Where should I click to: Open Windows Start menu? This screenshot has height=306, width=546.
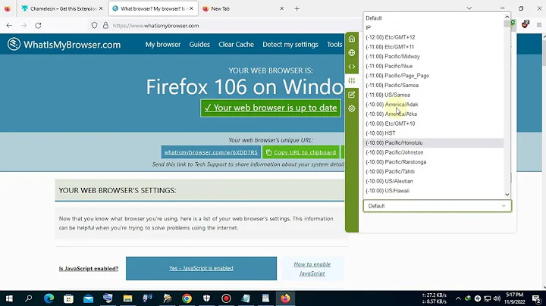[x=9, y=298]
